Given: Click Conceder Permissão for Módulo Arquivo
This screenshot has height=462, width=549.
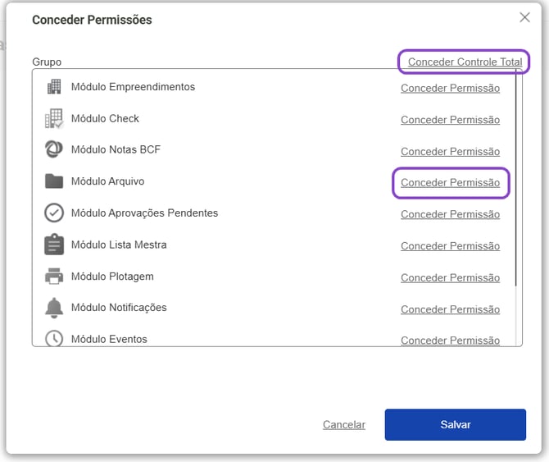Looking at the screenshot, I should tap(450, 183).
